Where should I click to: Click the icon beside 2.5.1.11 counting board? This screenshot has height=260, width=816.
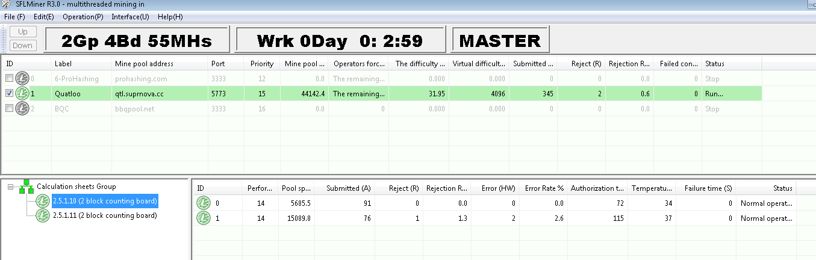[43, 215]
